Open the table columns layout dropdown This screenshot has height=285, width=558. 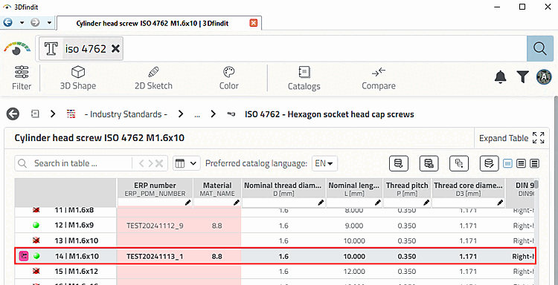coord(187,163)
